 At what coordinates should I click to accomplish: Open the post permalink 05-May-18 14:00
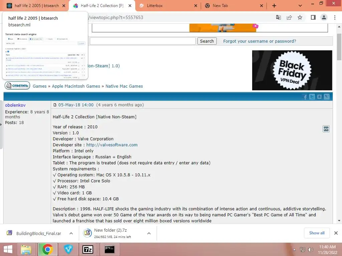[x=76, y=105]
